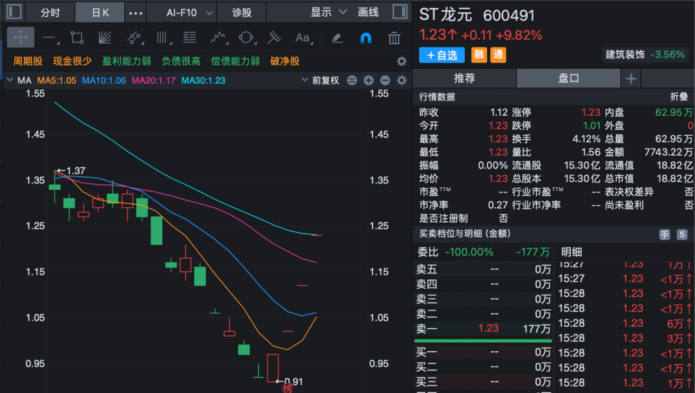Click the +自选 add watchlist button
695x393 pixels.
tap(442, 55)
